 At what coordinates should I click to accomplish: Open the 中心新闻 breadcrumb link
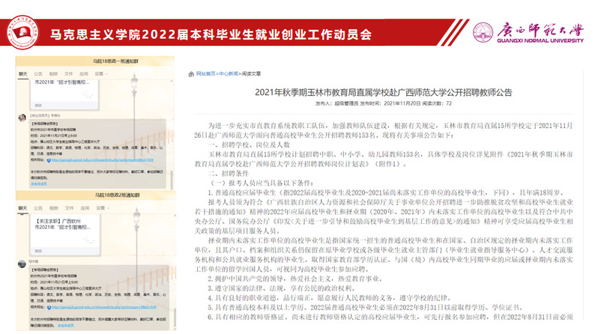pos(229,73)
